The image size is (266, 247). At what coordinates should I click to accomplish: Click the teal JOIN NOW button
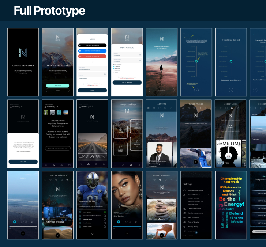click(x=58, y=85)
